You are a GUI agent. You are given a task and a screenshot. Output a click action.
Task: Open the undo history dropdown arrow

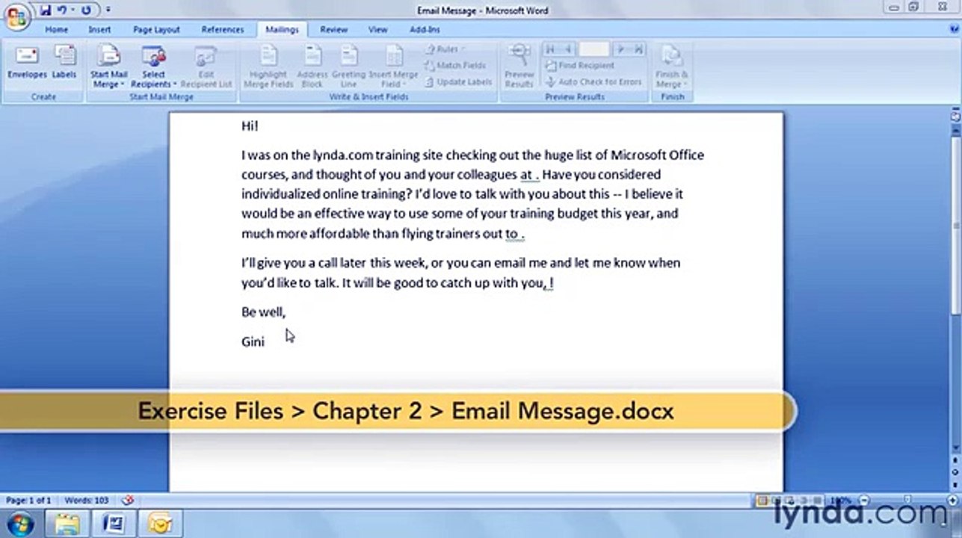click(73, 10)
